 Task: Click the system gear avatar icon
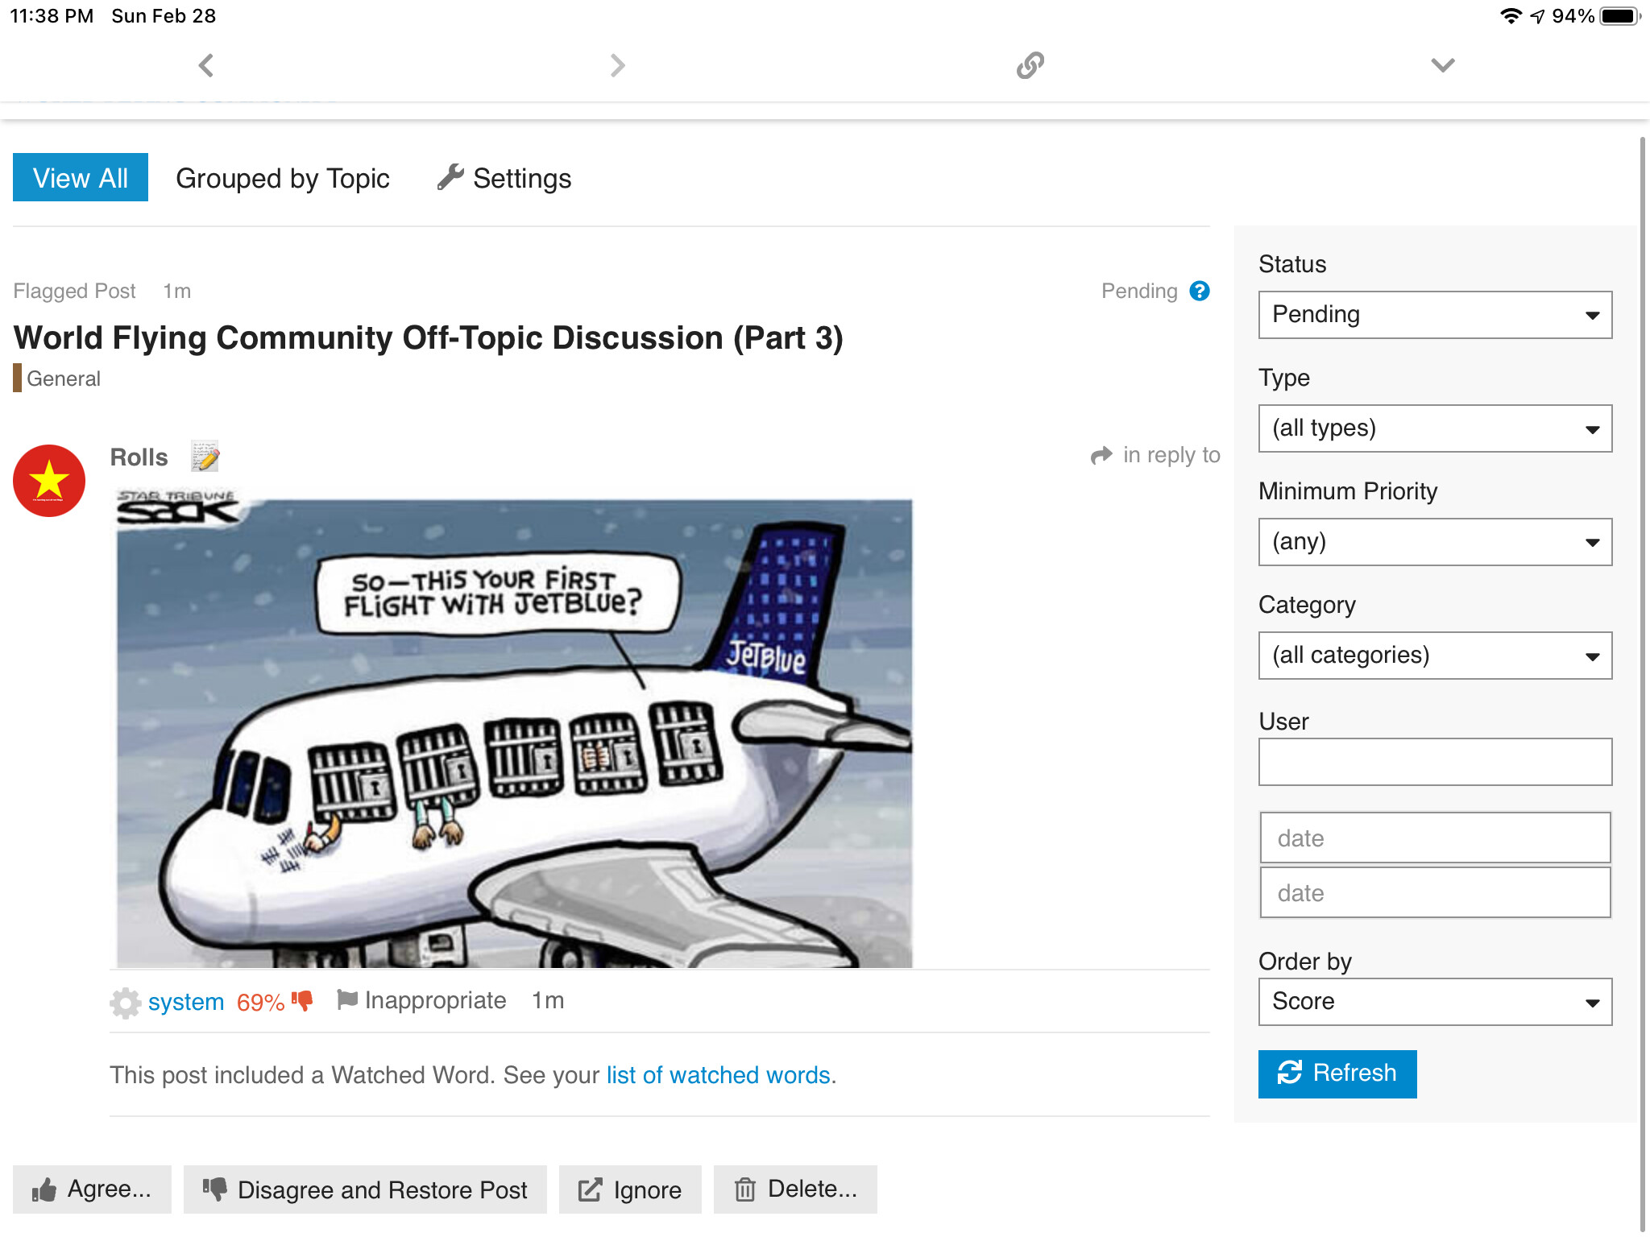125,1002
